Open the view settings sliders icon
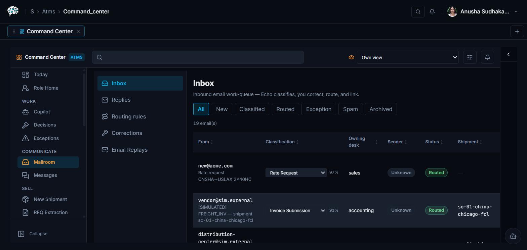This screenshot has height=250, width=527. click(470, 57)
